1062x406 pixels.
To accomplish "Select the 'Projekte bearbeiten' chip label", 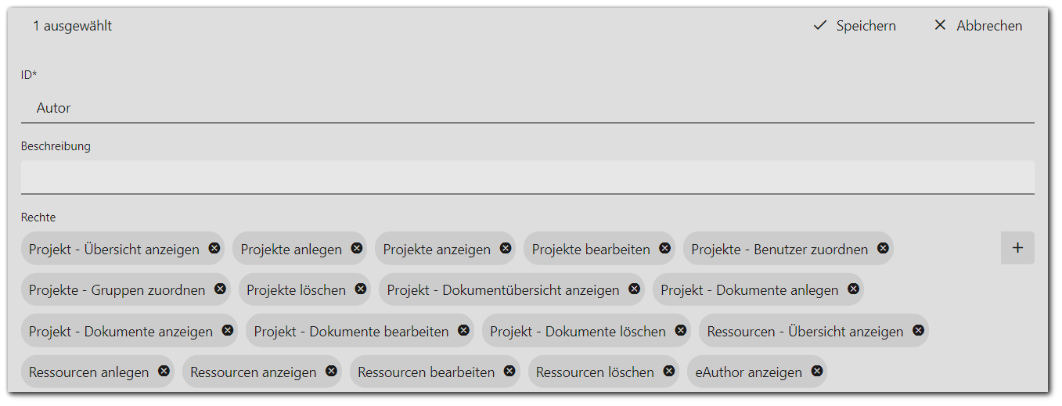I will [x=591, y=249].
